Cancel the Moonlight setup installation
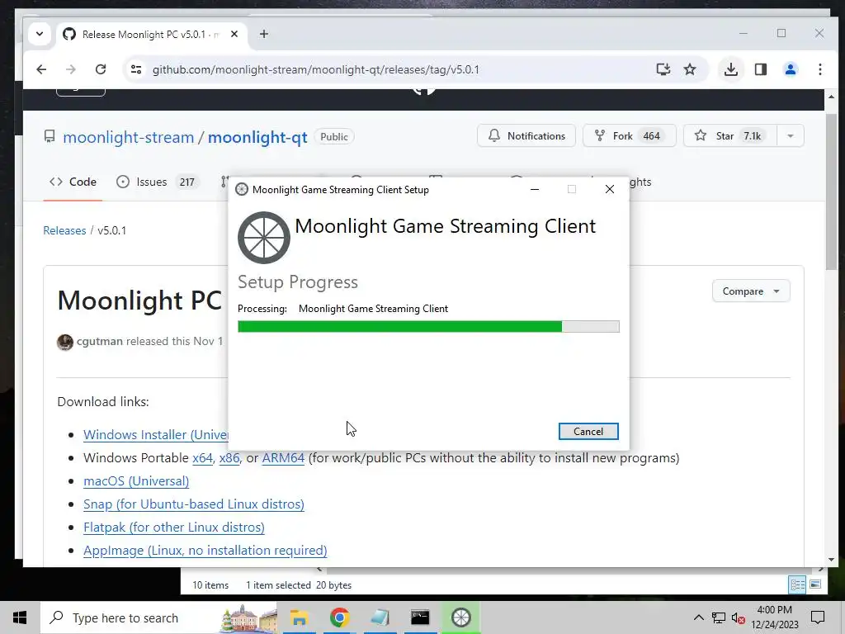This screenshot has width=845, height=634. click(x=588, y=431)
